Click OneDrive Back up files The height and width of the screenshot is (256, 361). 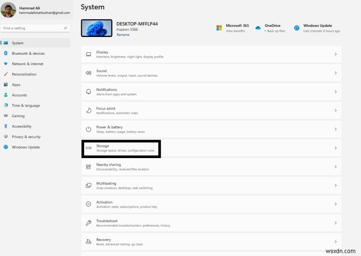click(276, 31)
